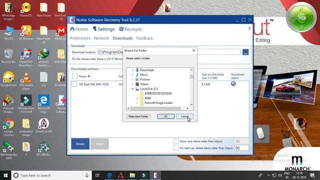Click the microphone icon in search box
The height and width of the screenshot is (180, 320).
(x=87, y=175)
